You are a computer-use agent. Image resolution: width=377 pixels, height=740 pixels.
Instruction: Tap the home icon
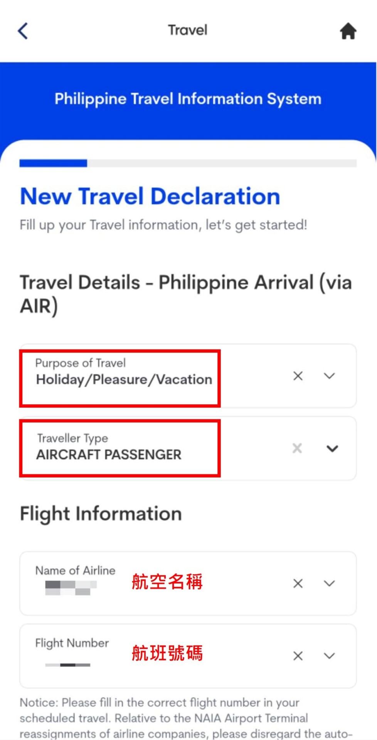(348, 31)
